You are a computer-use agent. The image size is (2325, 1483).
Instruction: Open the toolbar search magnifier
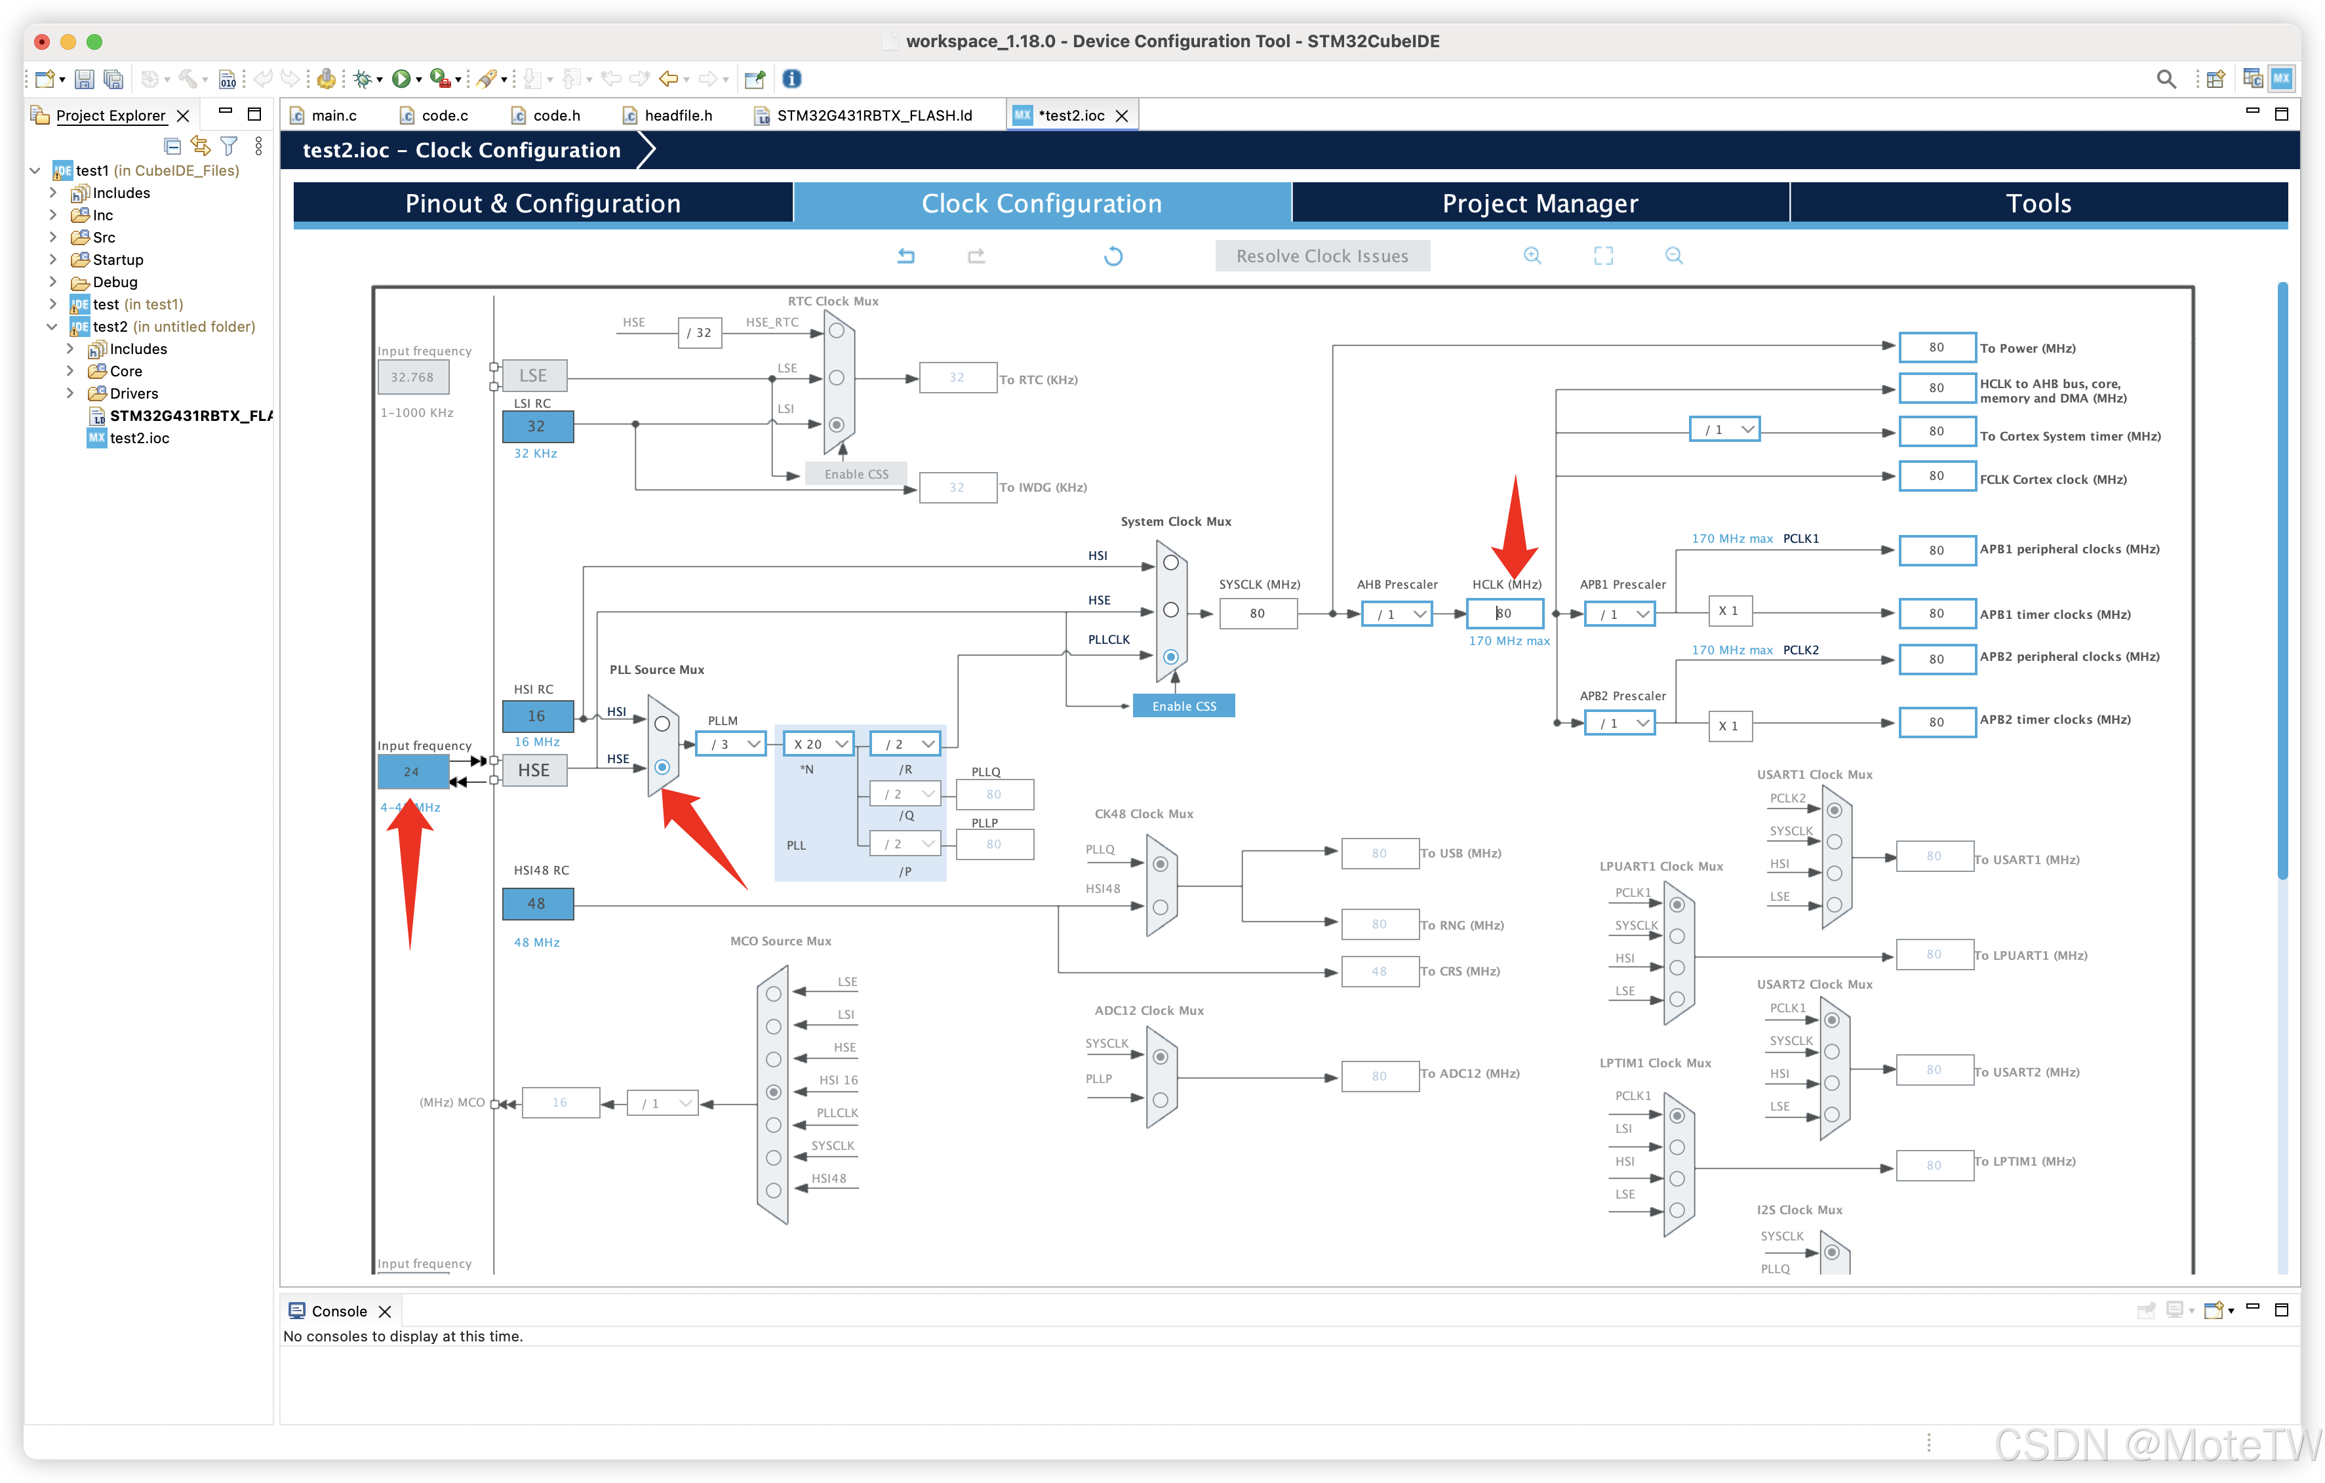pos(2166,79)
